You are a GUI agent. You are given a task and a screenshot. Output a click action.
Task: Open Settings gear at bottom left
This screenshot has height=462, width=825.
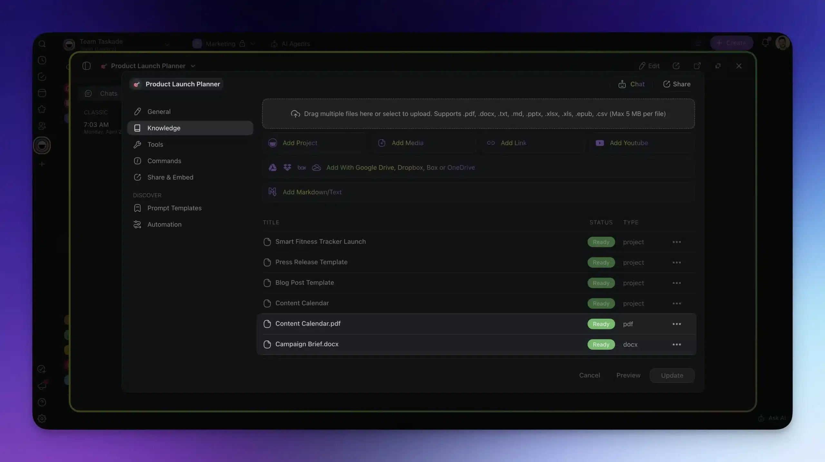(42, 418)
